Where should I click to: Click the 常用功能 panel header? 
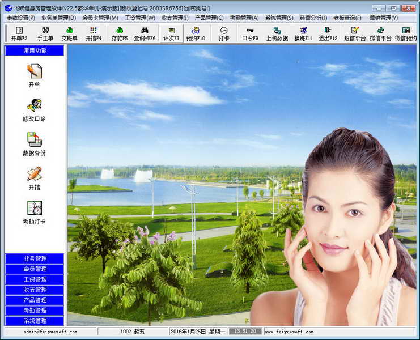coord(35,50)
